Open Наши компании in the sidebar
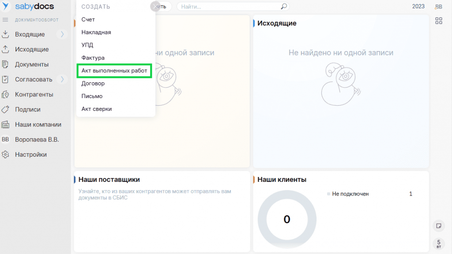452x254 pixels. click(38, 125)
